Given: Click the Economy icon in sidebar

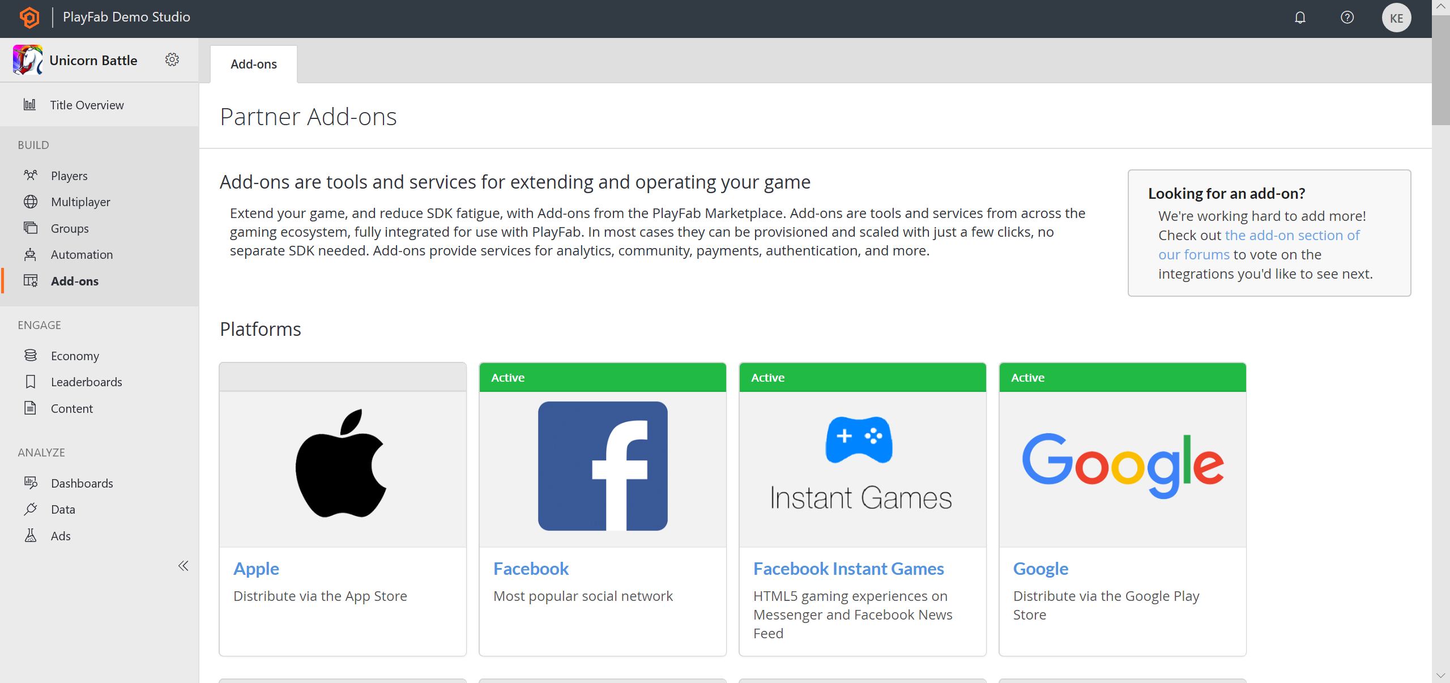Looking at the screenshot, I should pyautogui.click(x=31, y=355).
